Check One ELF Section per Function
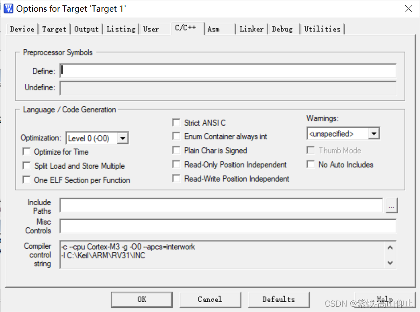 click(26, 179)
